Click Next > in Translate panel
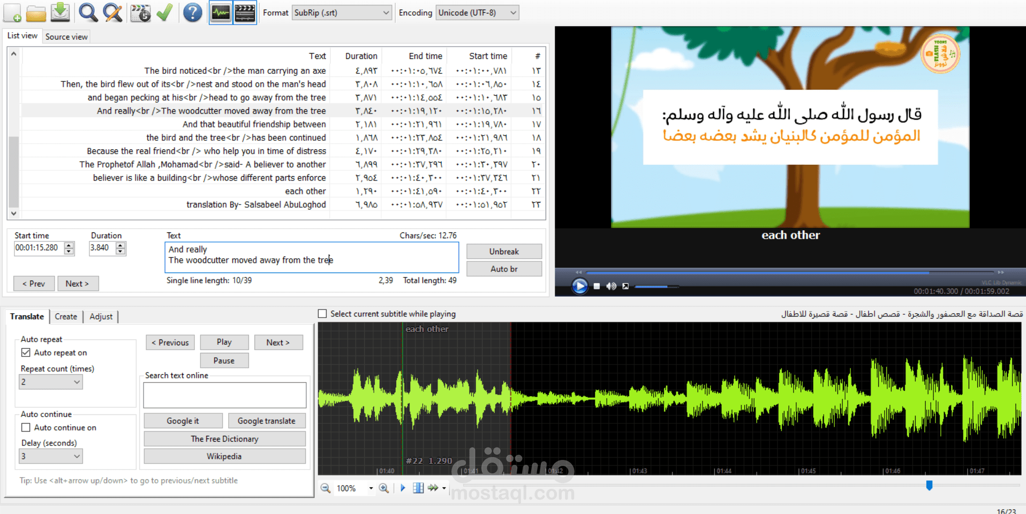The width and height of the screenshot is (1026, 514). coord(278,342)
